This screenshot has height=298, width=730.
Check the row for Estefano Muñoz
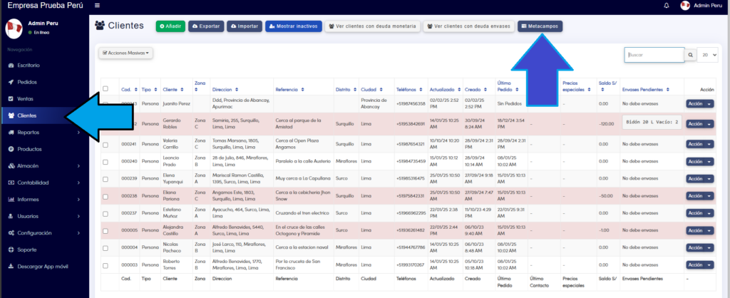[x=106, y=213]
